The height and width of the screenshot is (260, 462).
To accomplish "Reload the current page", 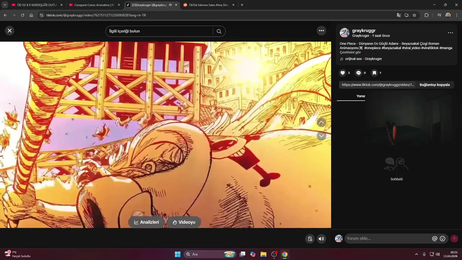I will pyautogui.click(x=22, y=15).
